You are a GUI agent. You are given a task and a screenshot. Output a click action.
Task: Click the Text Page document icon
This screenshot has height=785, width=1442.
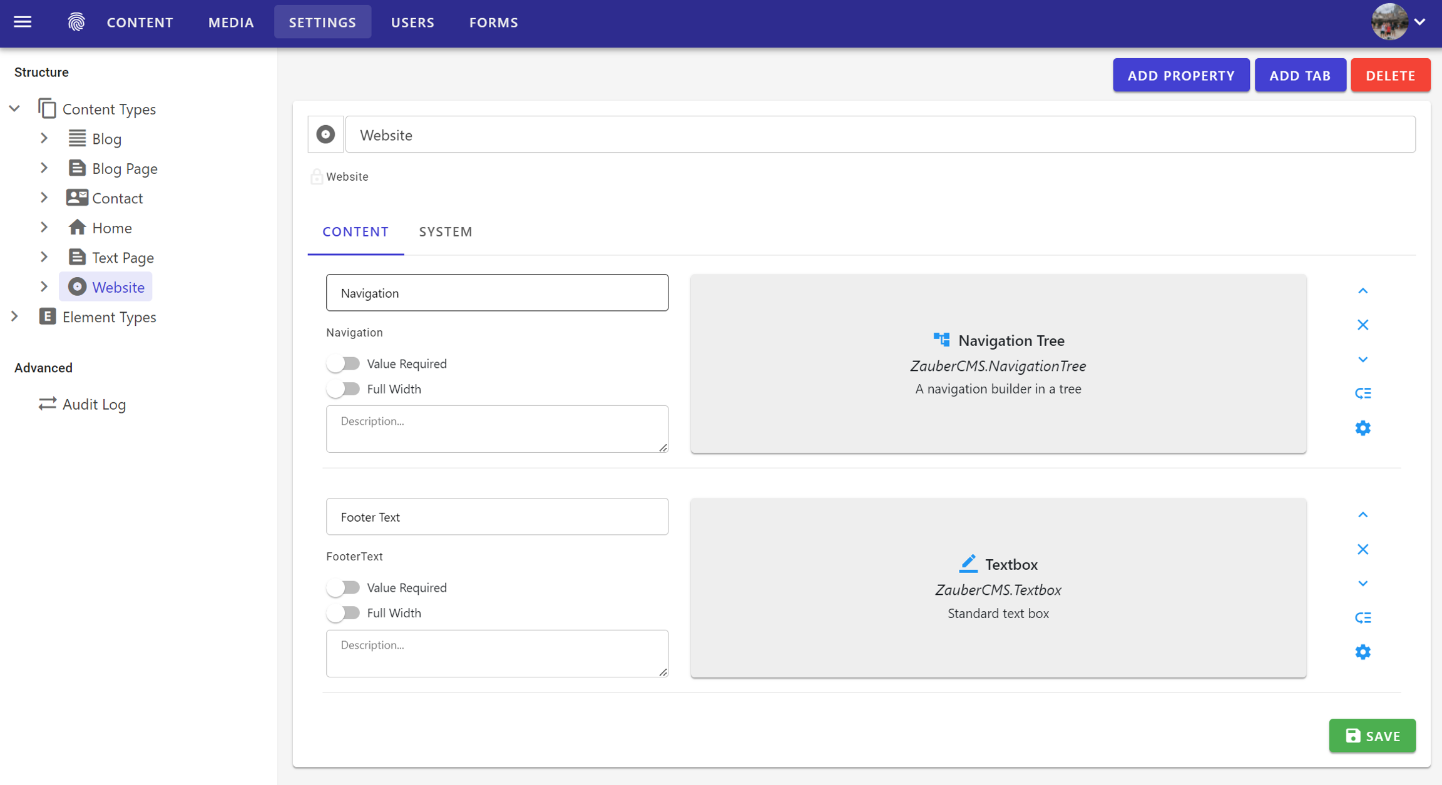tap(77, 257)
